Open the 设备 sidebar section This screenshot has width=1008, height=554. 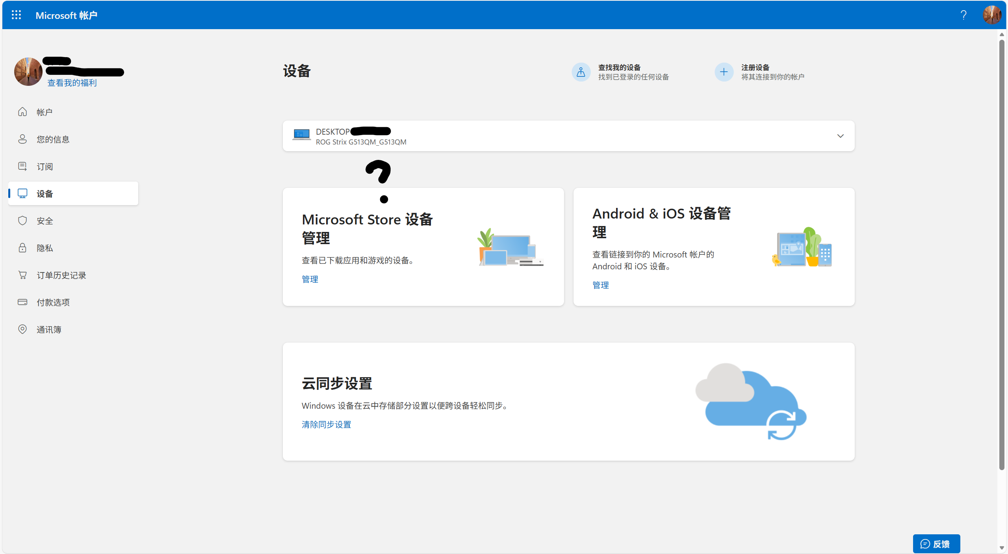pos(45,193)
